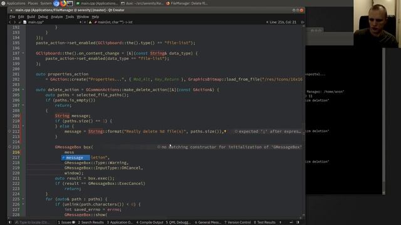Screen dimensions: 401x225
Task: Click the 'no matching constructor' error annotation
Action: [230, 147]
